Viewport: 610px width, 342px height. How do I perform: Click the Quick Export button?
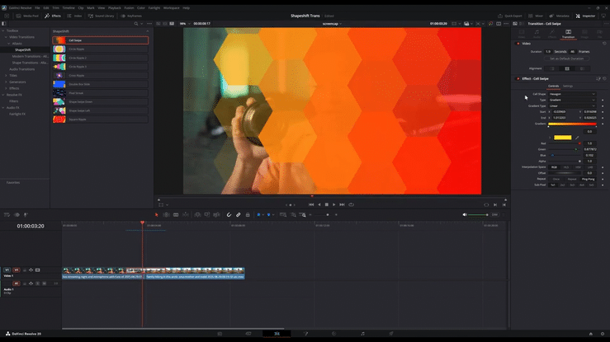(510, 16)
